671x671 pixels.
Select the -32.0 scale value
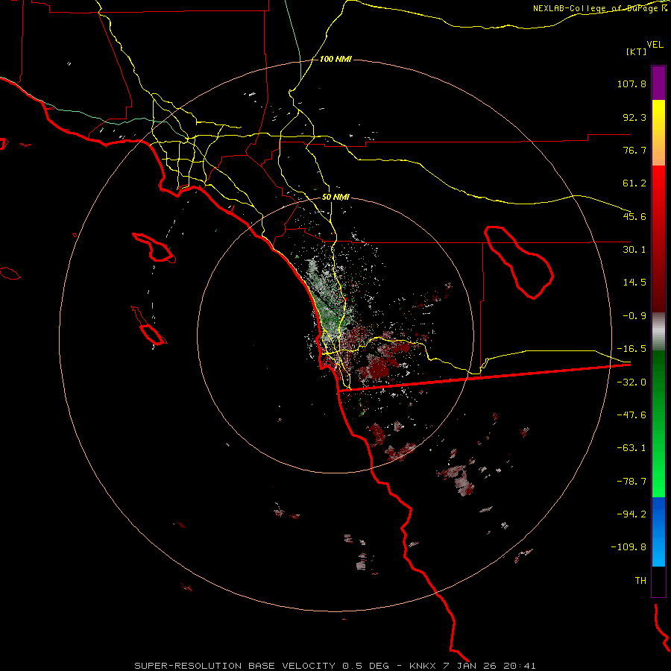click(631, 382)
